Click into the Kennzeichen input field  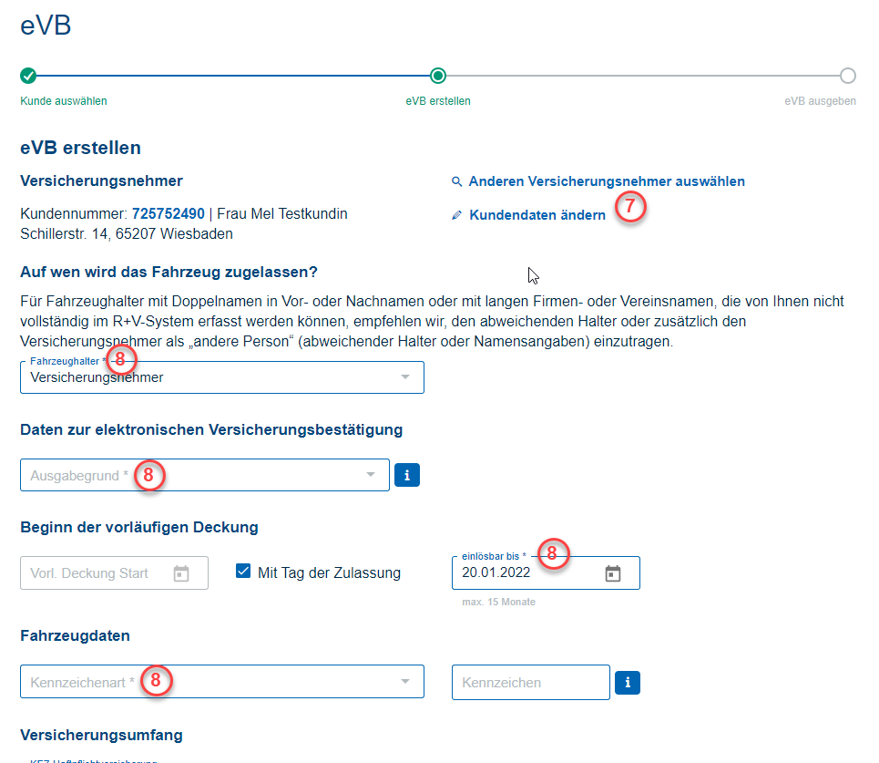click(x=530, y=683)
